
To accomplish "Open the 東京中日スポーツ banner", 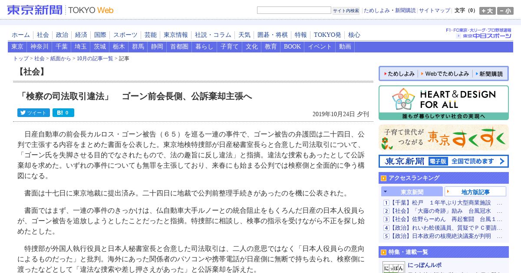I will pos(479,33).
